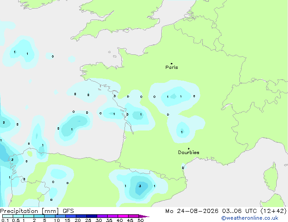
Task: Pick the legend swatch for 15–20 mm
Action: click(x=70, y=216)
